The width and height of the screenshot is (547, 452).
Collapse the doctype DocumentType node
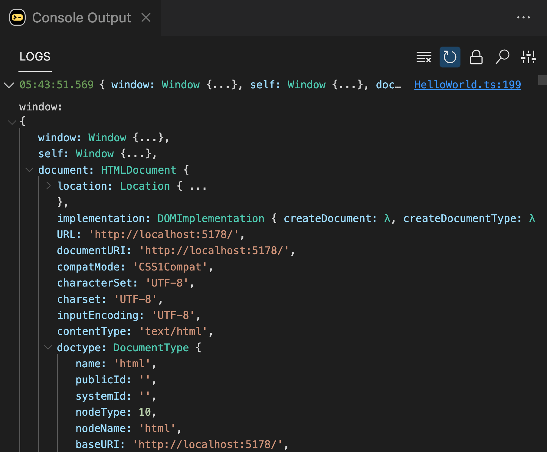pos(48,347)
